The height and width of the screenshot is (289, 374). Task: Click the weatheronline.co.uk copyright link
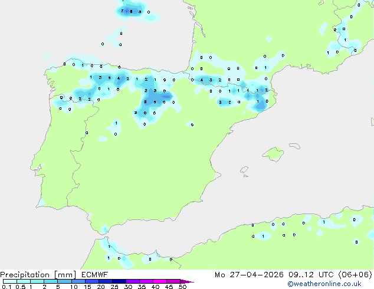pos(324,284)
